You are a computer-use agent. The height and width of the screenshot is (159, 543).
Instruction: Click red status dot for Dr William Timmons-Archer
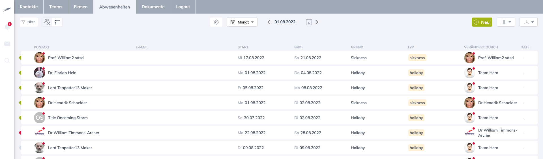click(20, 133)
